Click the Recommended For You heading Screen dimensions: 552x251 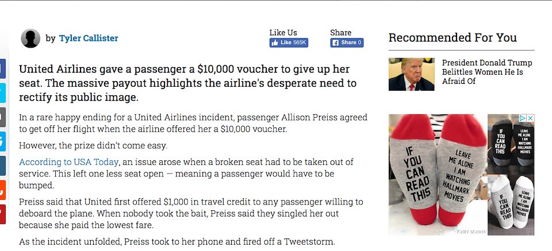pyautogui.click(x=453, y=37)
